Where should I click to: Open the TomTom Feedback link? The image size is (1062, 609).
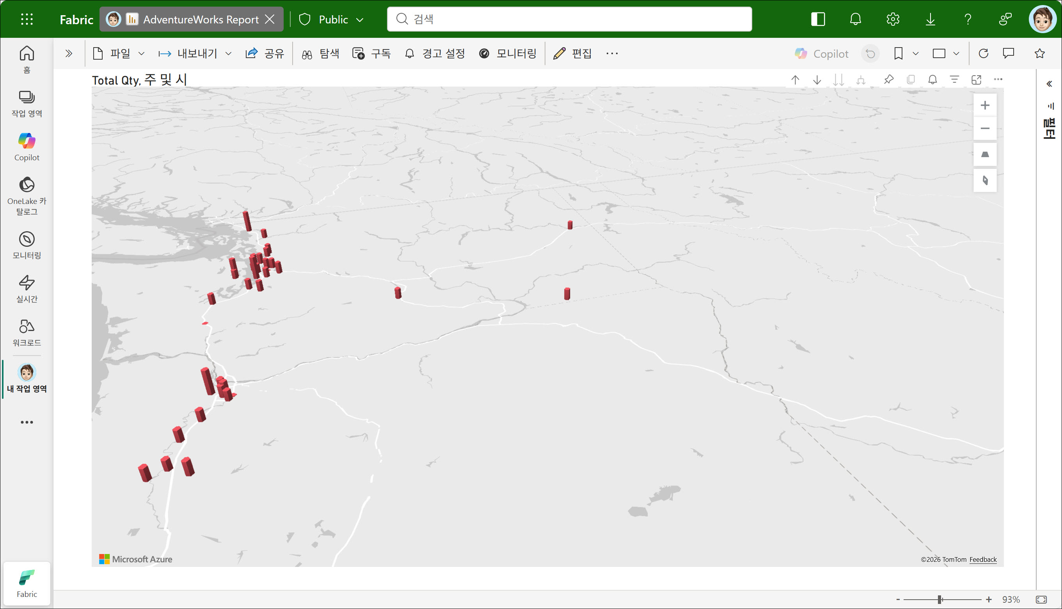coord(982,559)
